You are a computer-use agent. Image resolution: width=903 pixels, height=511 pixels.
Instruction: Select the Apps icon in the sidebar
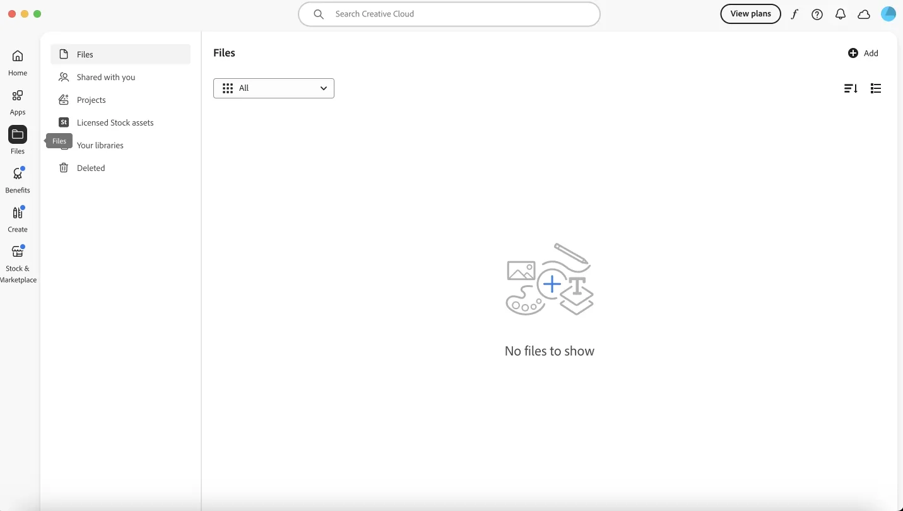(17, 102)
